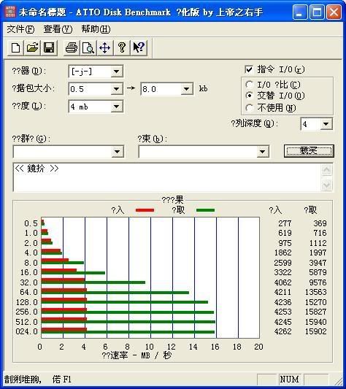Click the green read legend swatch

point(205,210)
